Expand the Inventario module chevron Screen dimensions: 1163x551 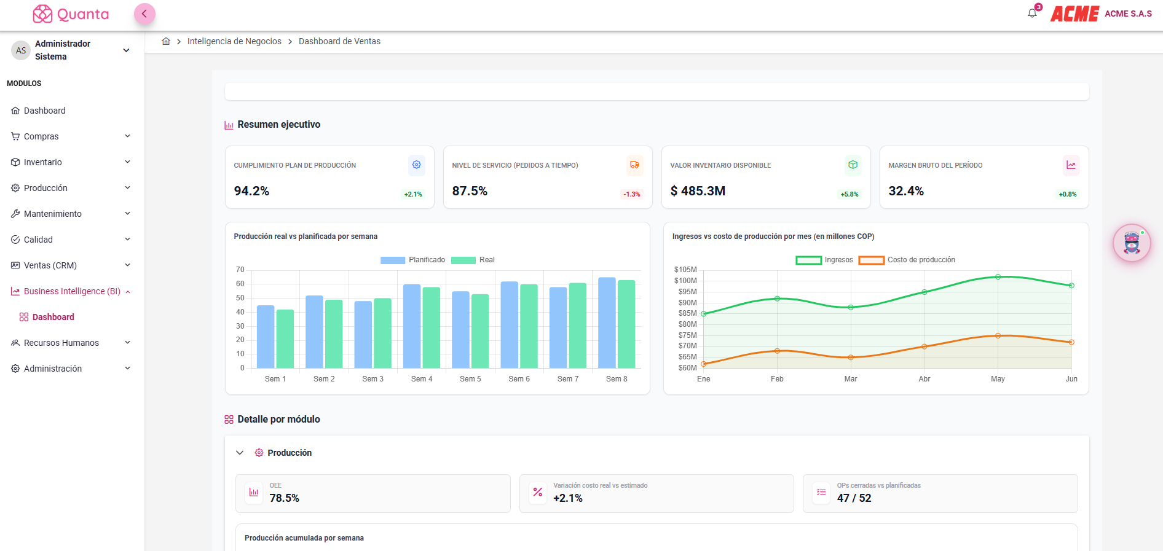tap(128, 162)
